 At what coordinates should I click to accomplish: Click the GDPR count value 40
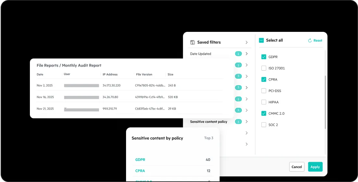208,160
